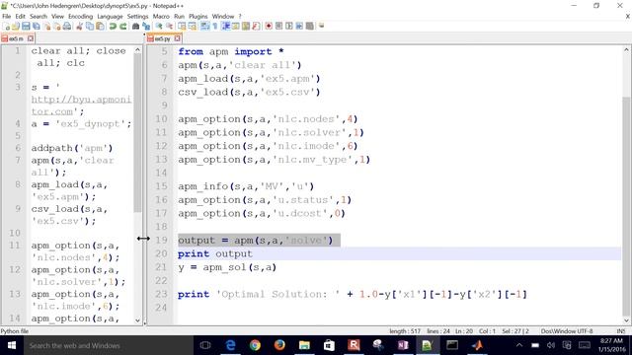Toggle the INS status bar indicator

point(621,331)
